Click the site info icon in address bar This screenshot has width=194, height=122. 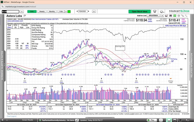3,7
